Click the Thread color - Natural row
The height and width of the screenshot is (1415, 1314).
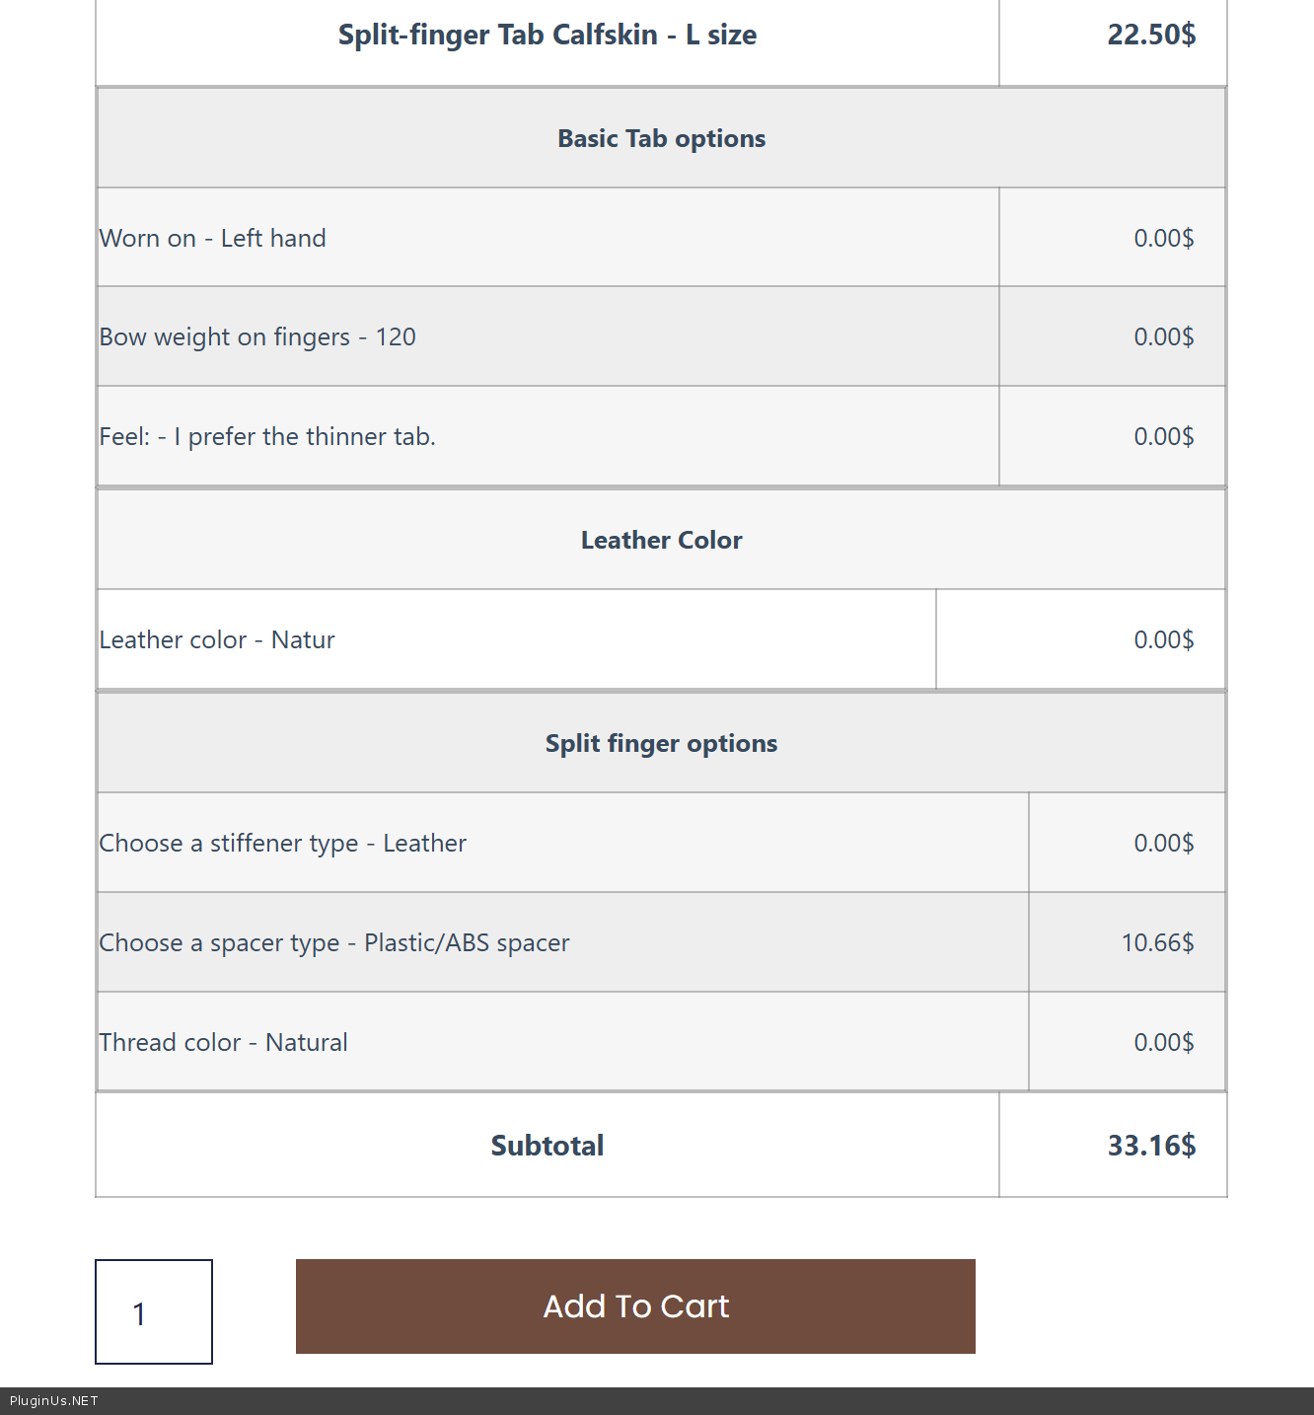(224, 1043)
